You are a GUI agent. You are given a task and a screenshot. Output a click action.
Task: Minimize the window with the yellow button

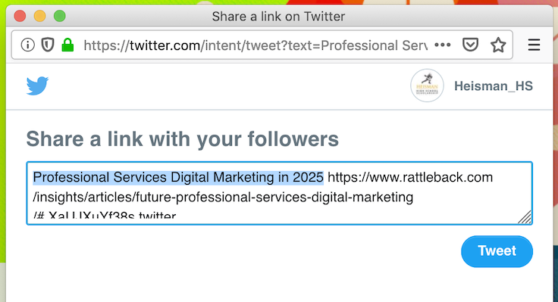point(40,17)
